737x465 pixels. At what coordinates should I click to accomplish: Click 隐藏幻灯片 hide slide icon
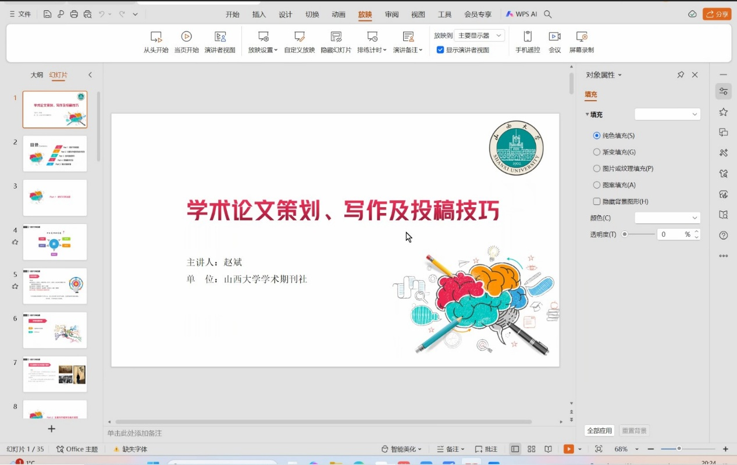tap(336, 37)
